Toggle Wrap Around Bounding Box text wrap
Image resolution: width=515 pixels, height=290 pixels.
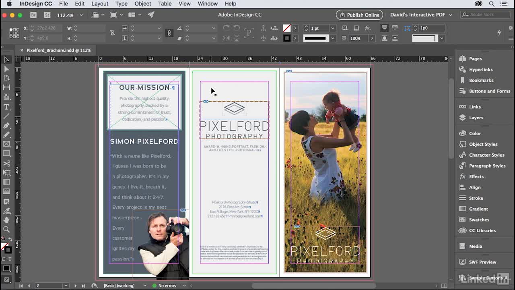point(395,28)
